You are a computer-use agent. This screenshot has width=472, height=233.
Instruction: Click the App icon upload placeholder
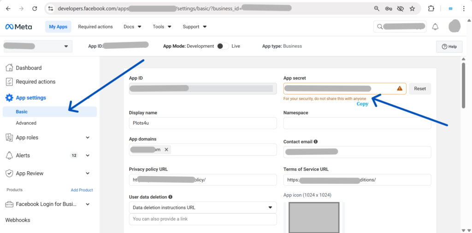click(x=314, y=217)
